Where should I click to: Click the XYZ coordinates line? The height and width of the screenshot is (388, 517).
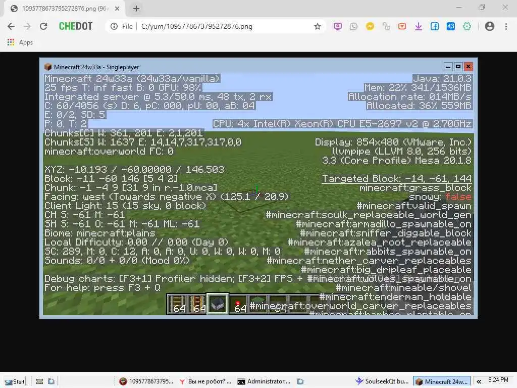pyautogui.click(x=134, y=169)
